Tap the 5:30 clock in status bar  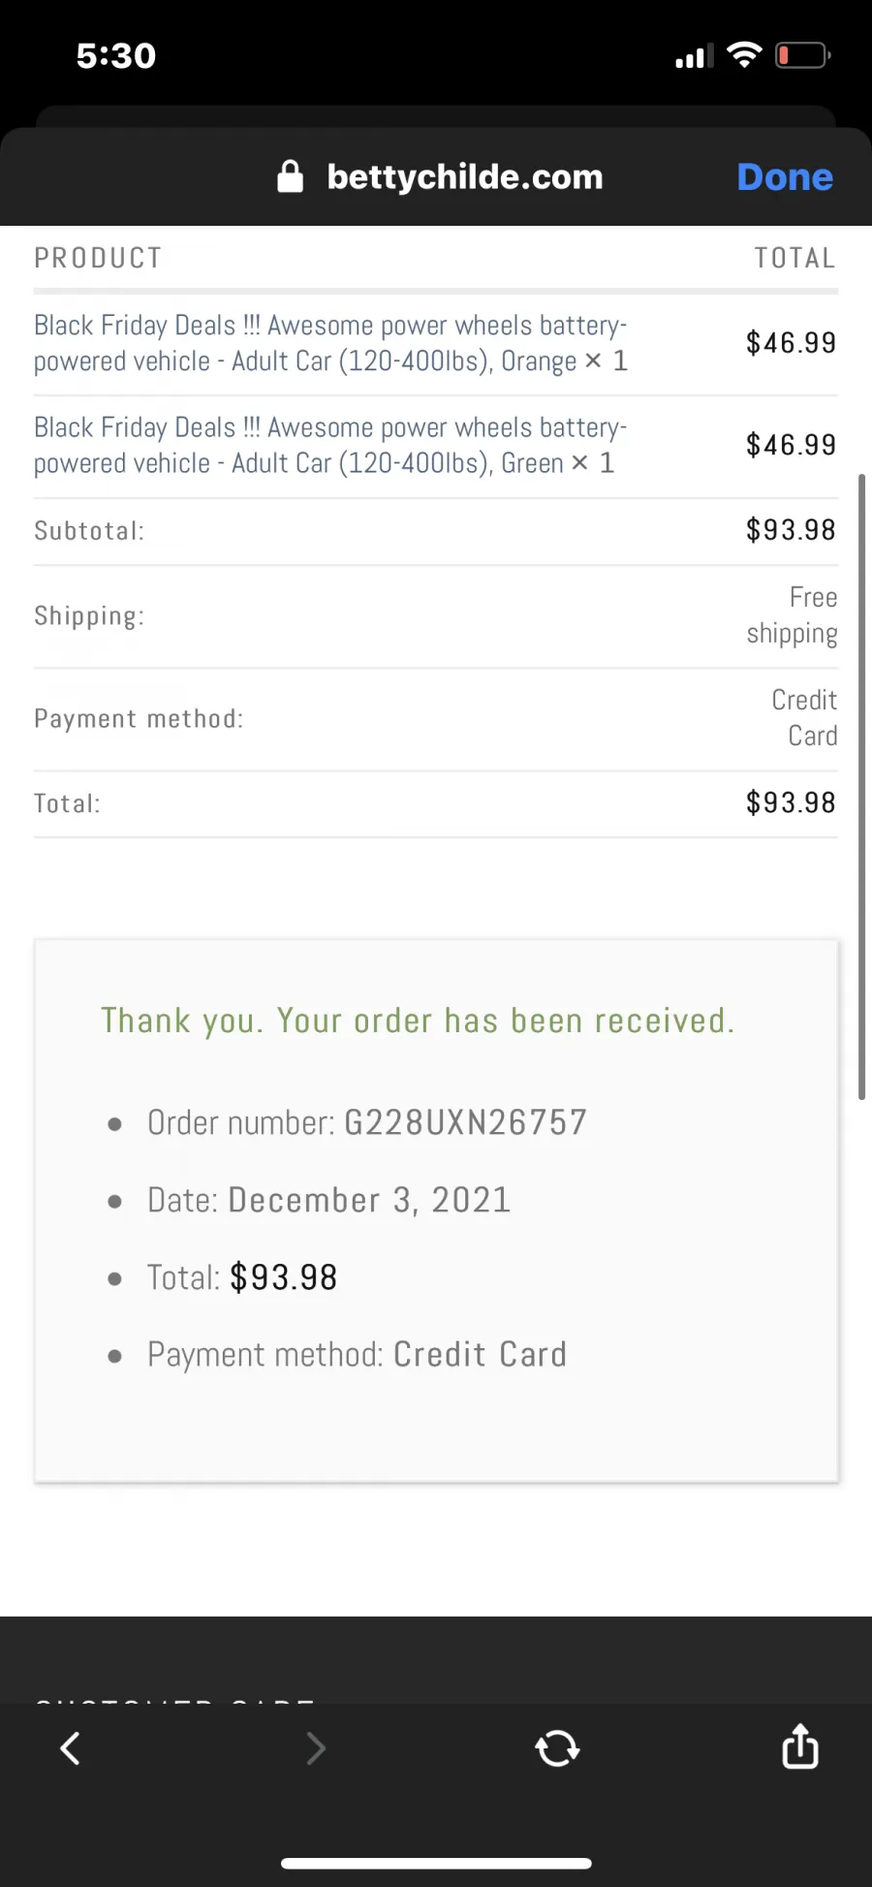[116, 55]
